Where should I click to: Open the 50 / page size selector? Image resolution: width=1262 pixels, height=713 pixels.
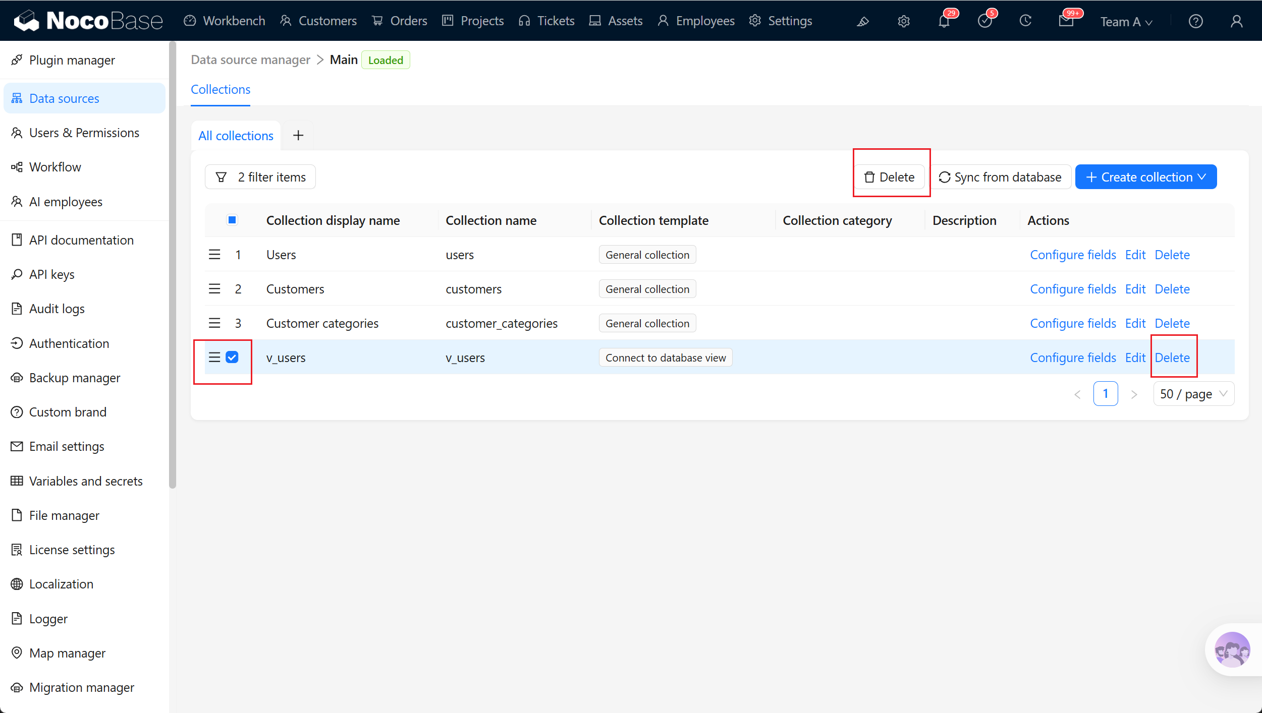pyautogui.click(x=1193, y=394)
